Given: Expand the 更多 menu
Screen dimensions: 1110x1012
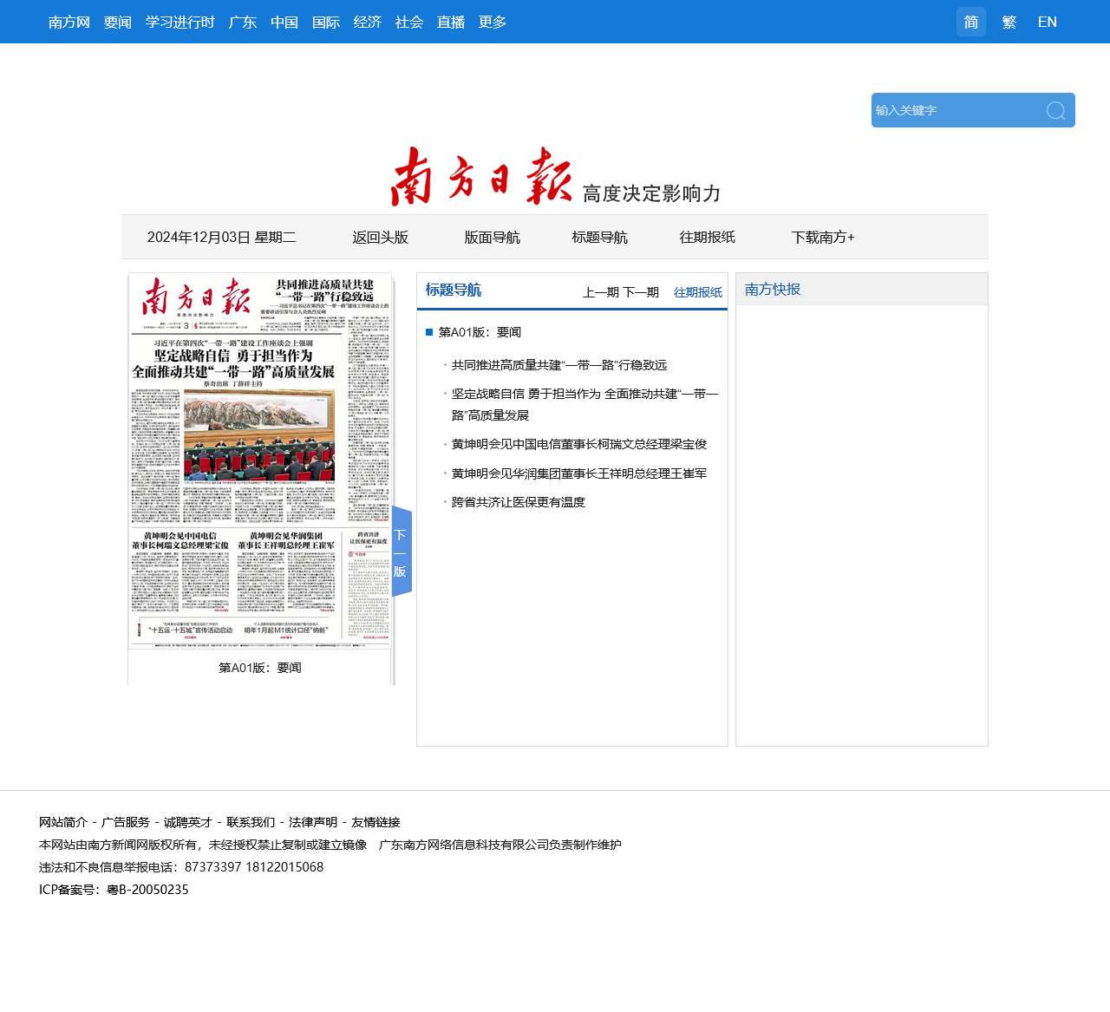Looking at the screenshot, I should [x=493, y=22].
